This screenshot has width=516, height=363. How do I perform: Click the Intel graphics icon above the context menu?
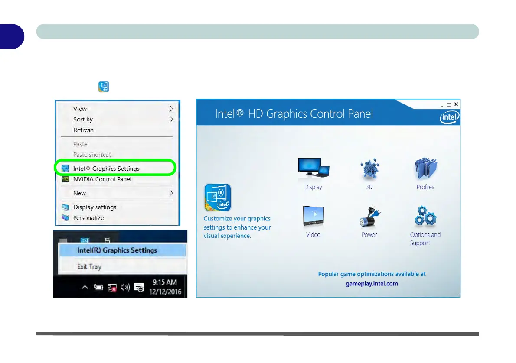click(x=104, y=87)
